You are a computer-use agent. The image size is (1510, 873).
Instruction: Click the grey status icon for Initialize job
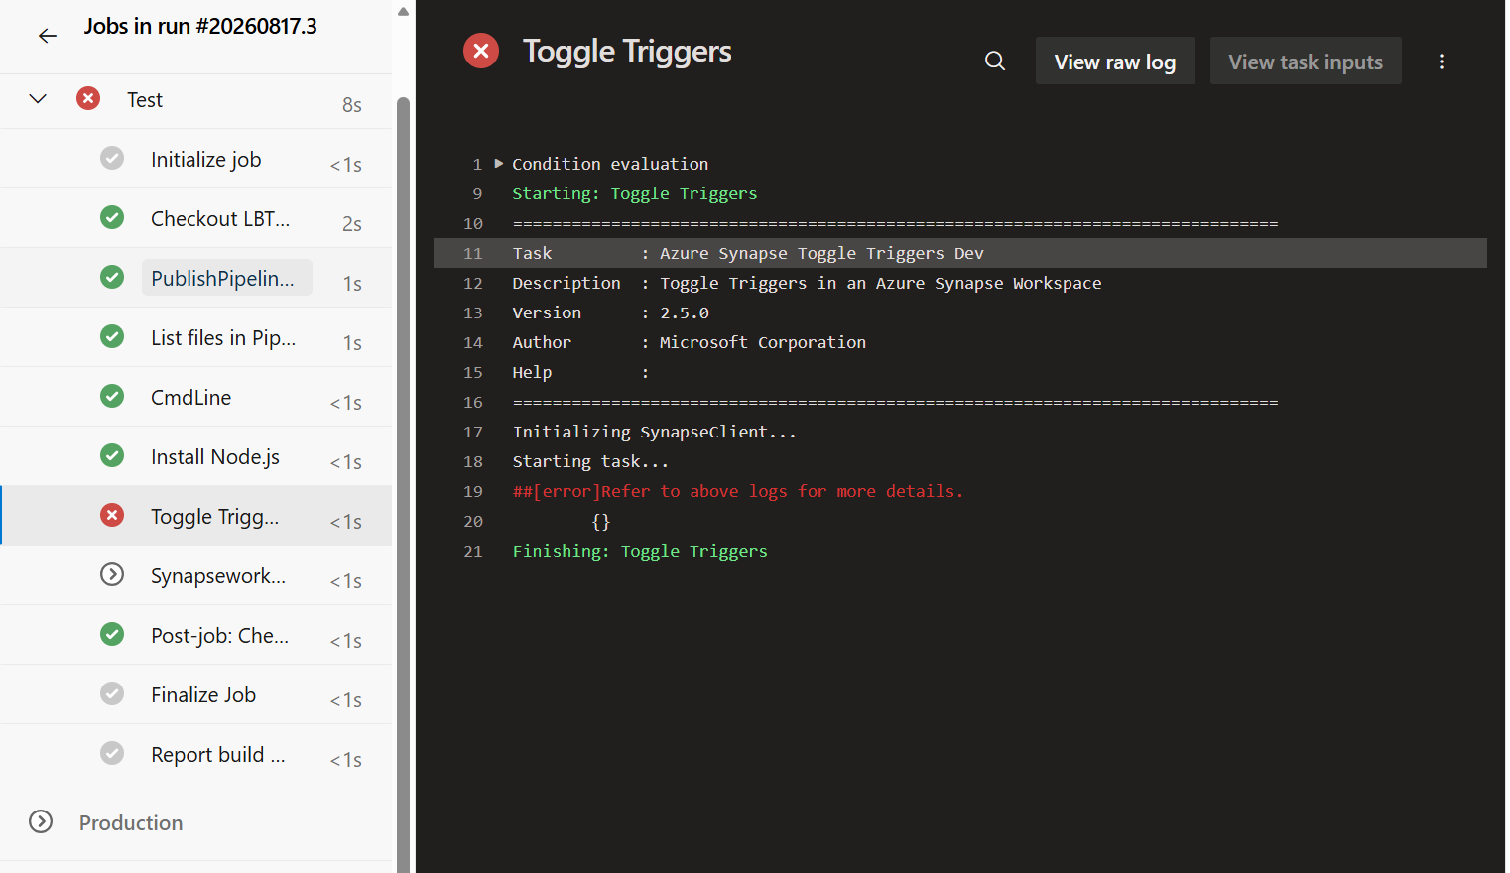point(112,158)
